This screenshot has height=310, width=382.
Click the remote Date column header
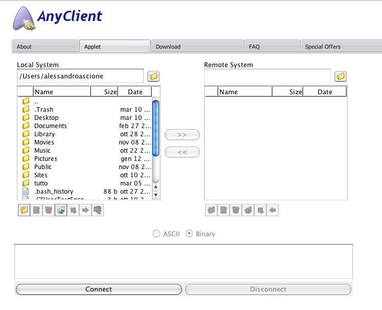(x=325, y=92)
